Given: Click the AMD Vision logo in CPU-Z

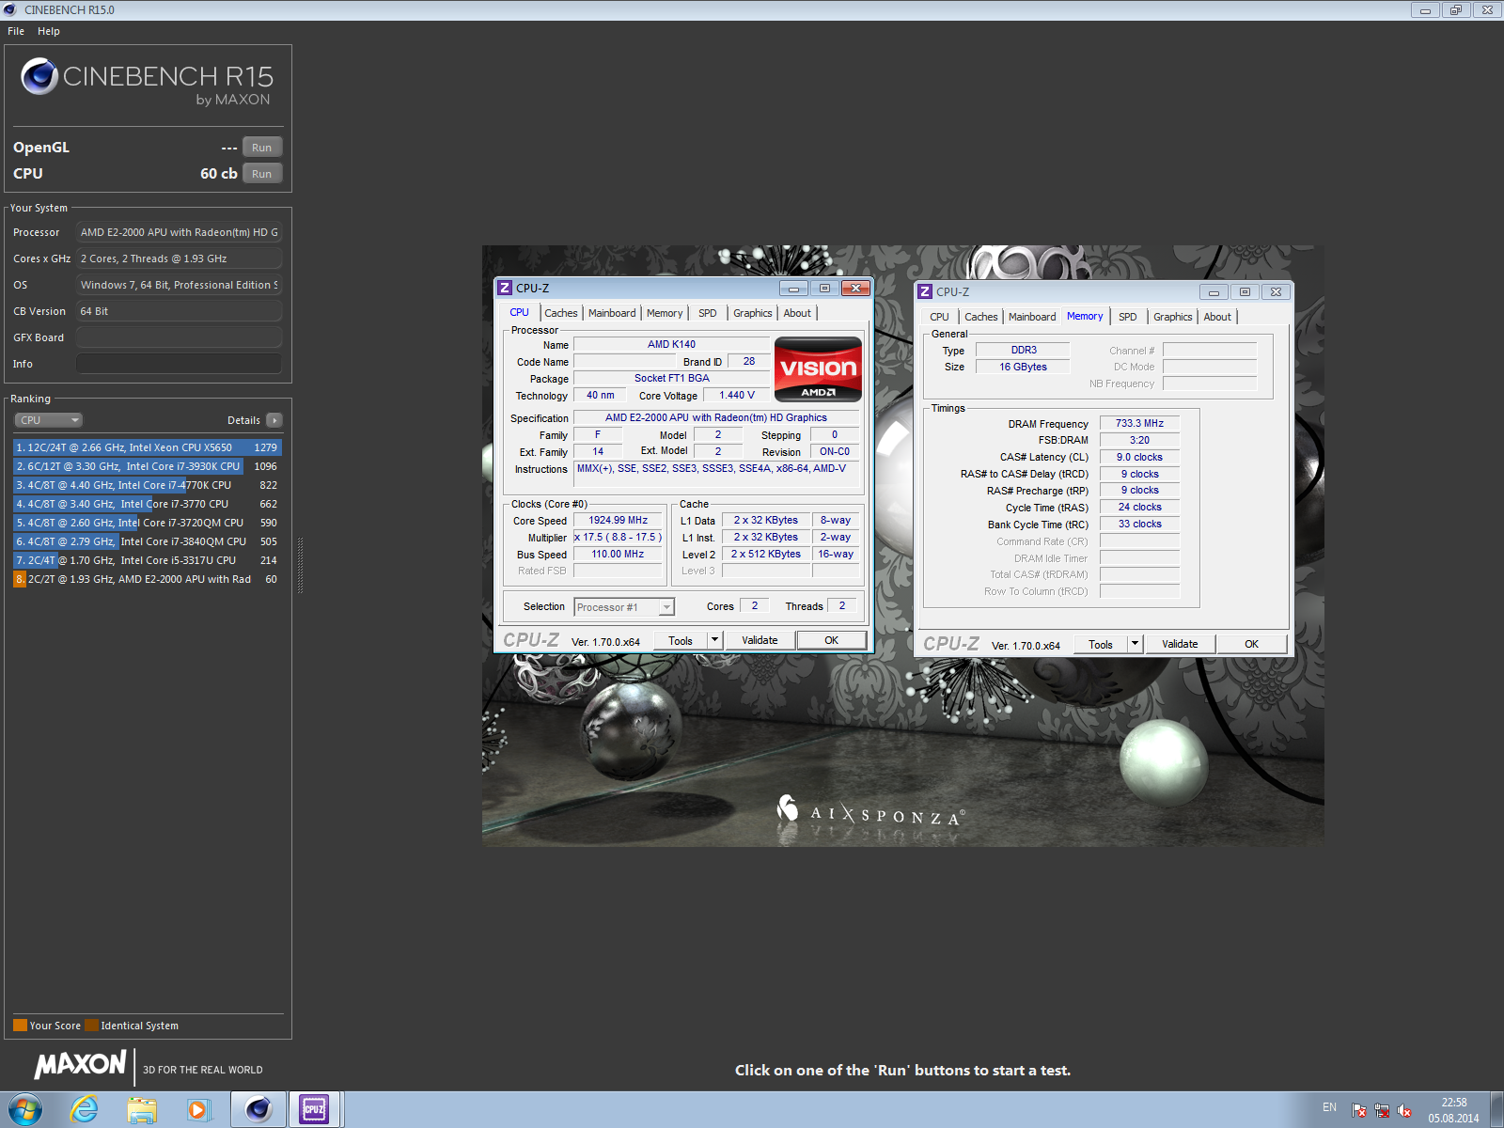Looking at the screenshot, I should [x=818, y=369].
